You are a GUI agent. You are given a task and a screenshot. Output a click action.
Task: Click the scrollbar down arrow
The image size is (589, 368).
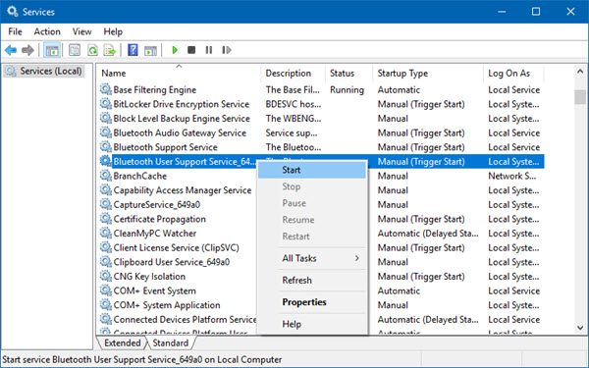(580, 328)
